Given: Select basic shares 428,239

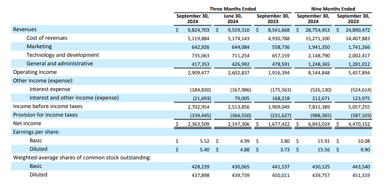Looking at the screenshot, I should point(200,167).
